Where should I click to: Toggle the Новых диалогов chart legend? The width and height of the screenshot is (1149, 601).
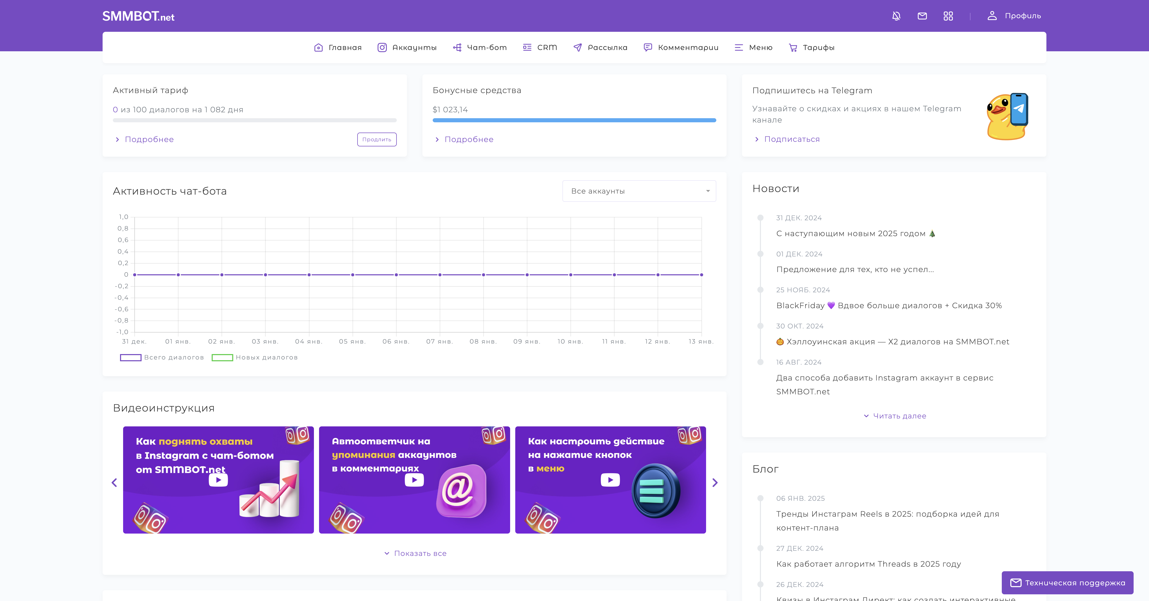254,358
